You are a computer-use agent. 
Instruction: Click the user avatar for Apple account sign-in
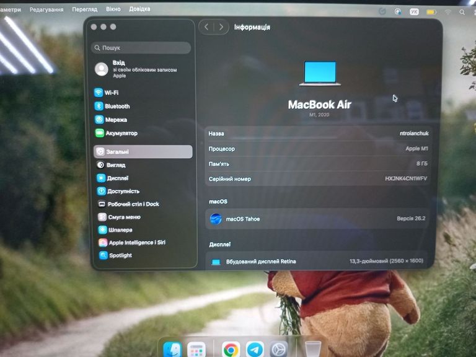click(102, 69)
